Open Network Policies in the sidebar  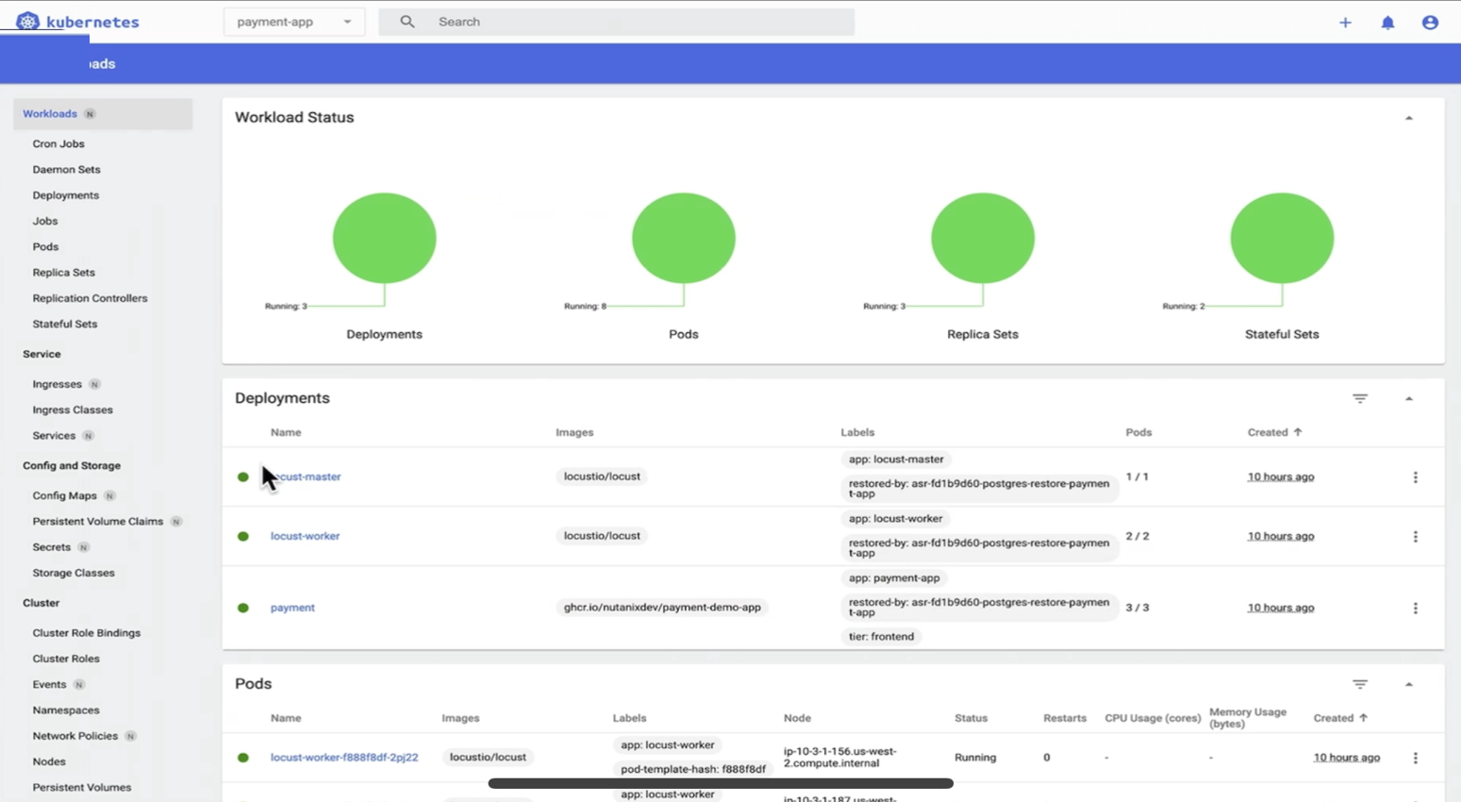coord(75,736)
